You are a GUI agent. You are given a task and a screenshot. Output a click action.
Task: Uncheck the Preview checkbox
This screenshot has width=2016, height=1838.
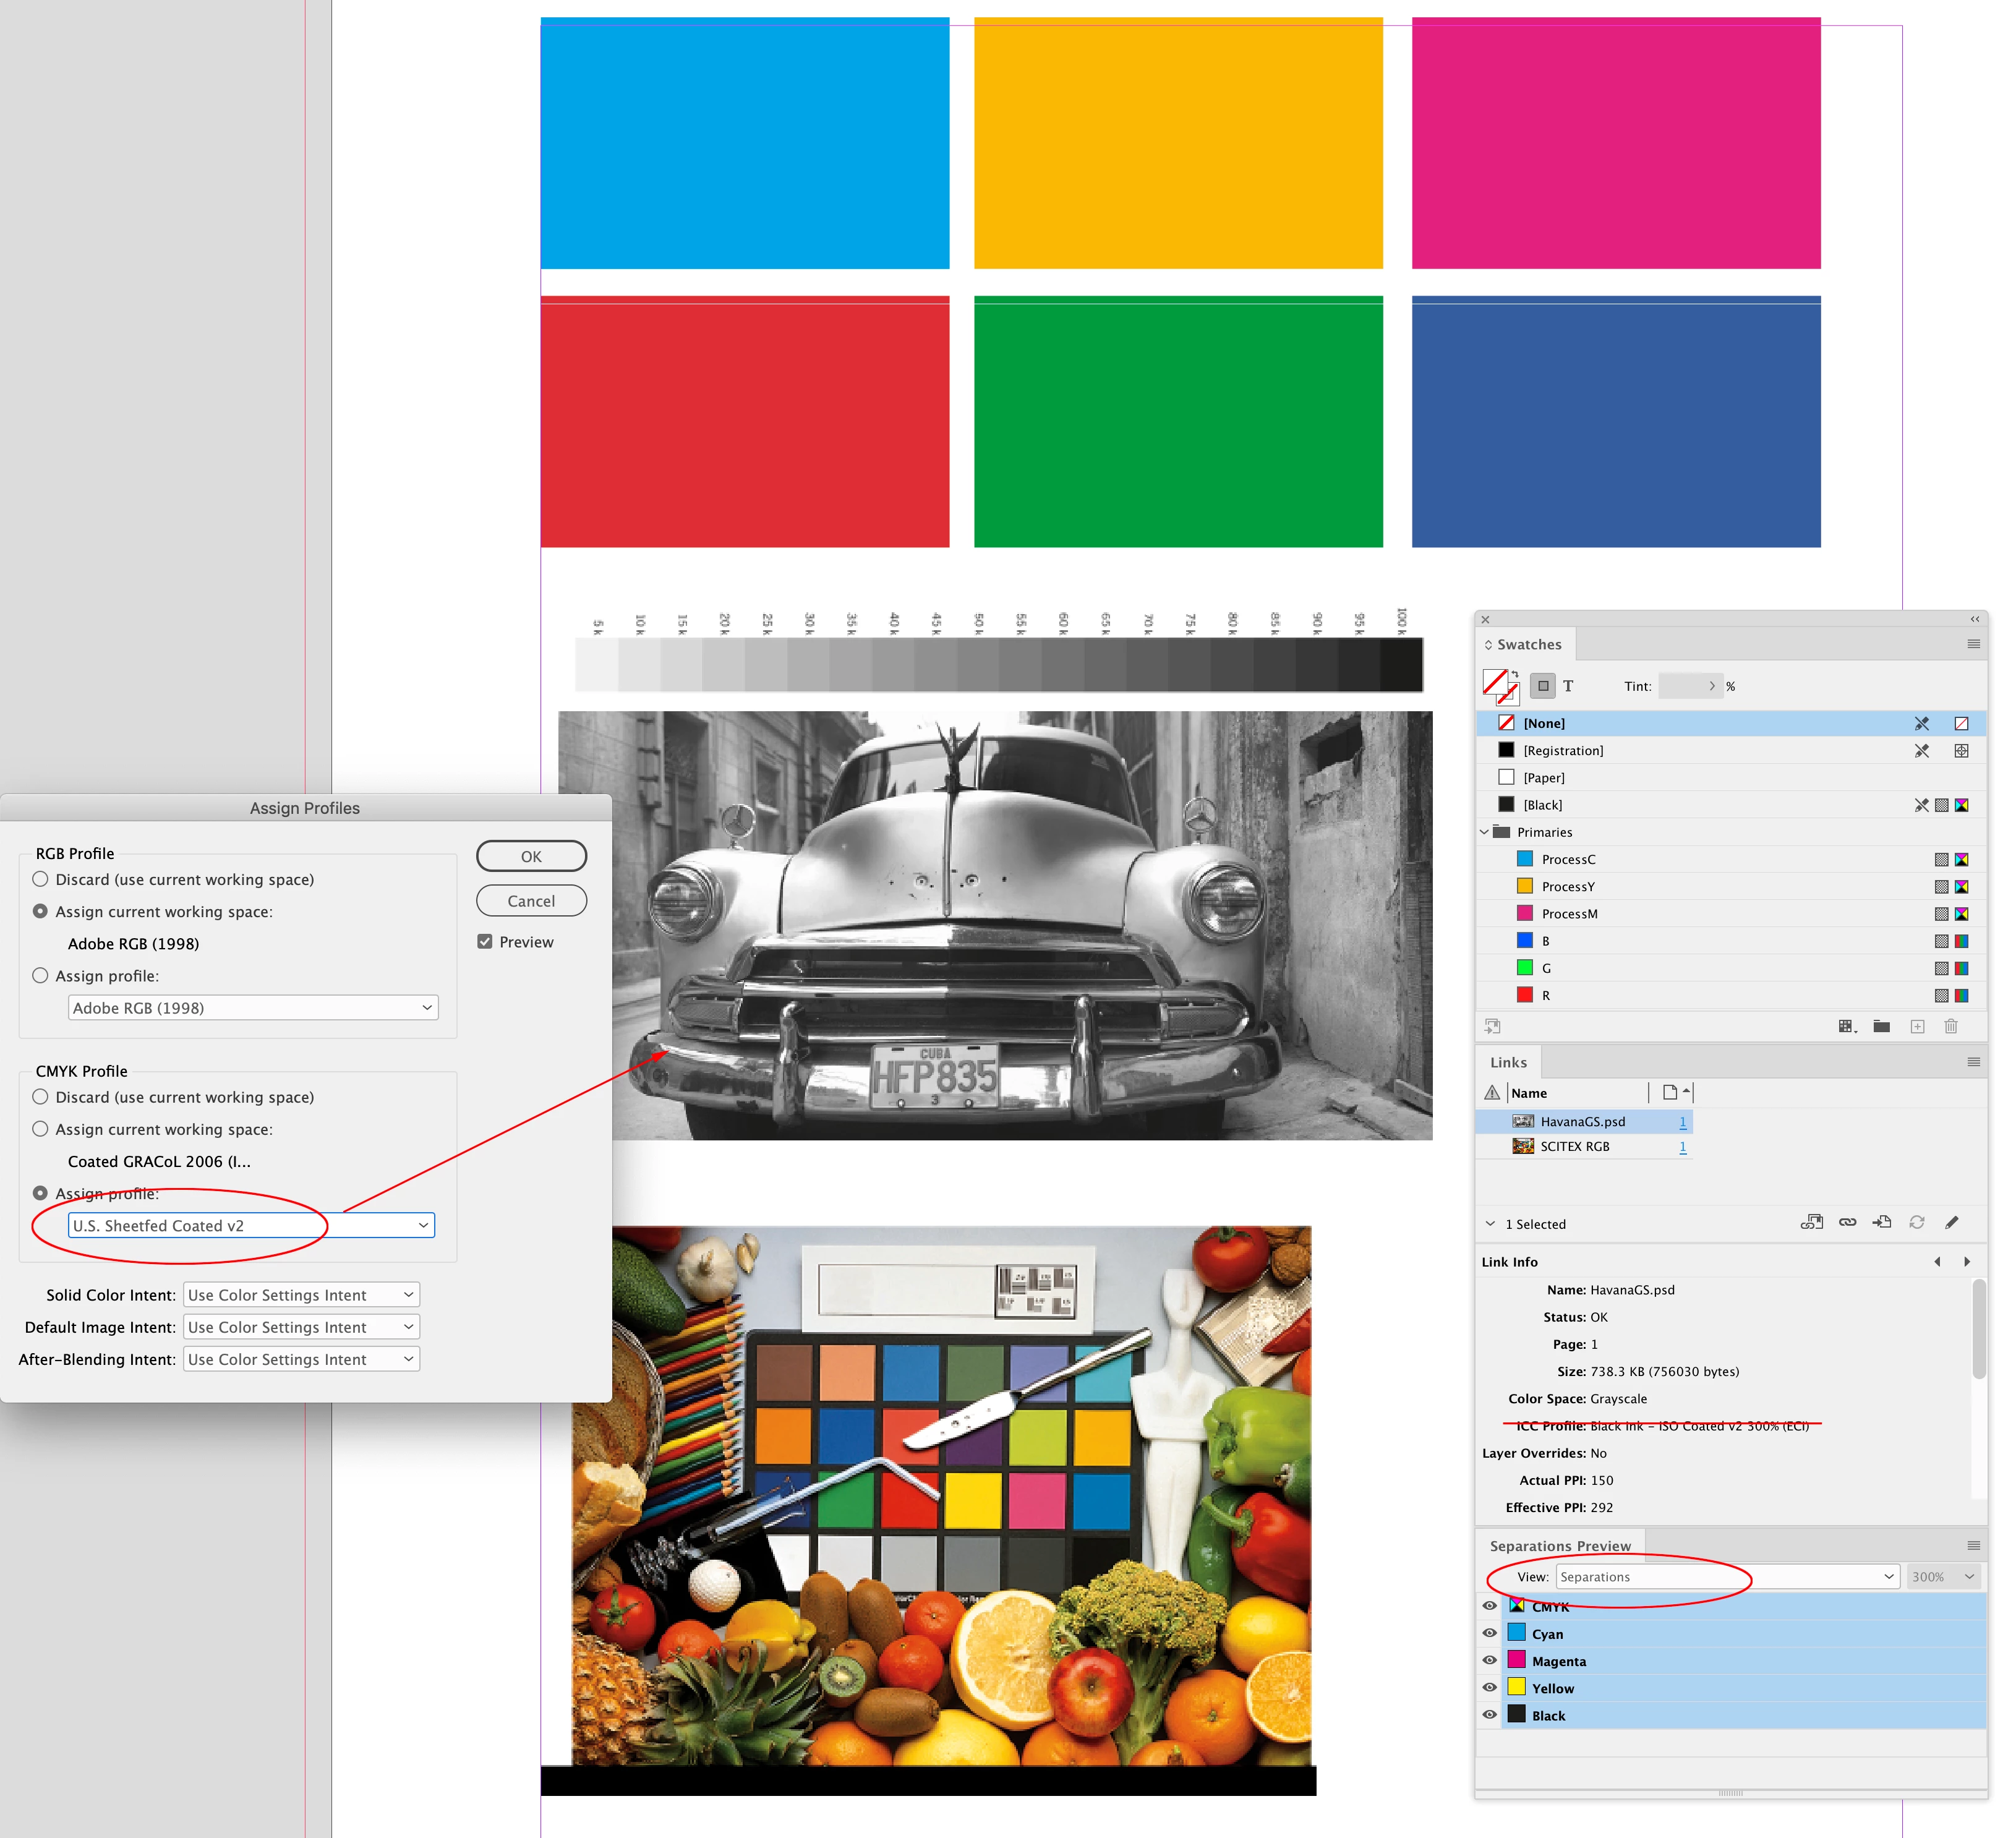pos(485,942)
